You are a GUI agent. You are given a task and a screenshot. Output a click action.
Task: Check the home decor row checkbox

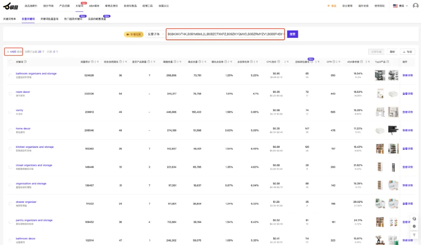coord(11,130)
